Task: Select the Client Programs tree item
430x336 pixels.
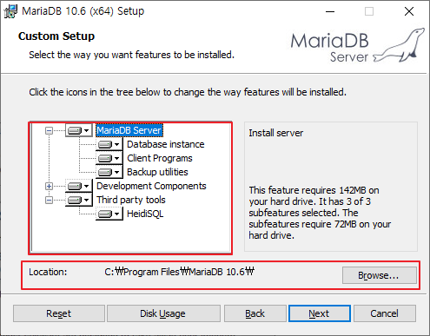Action: click(x=160, y=158)
